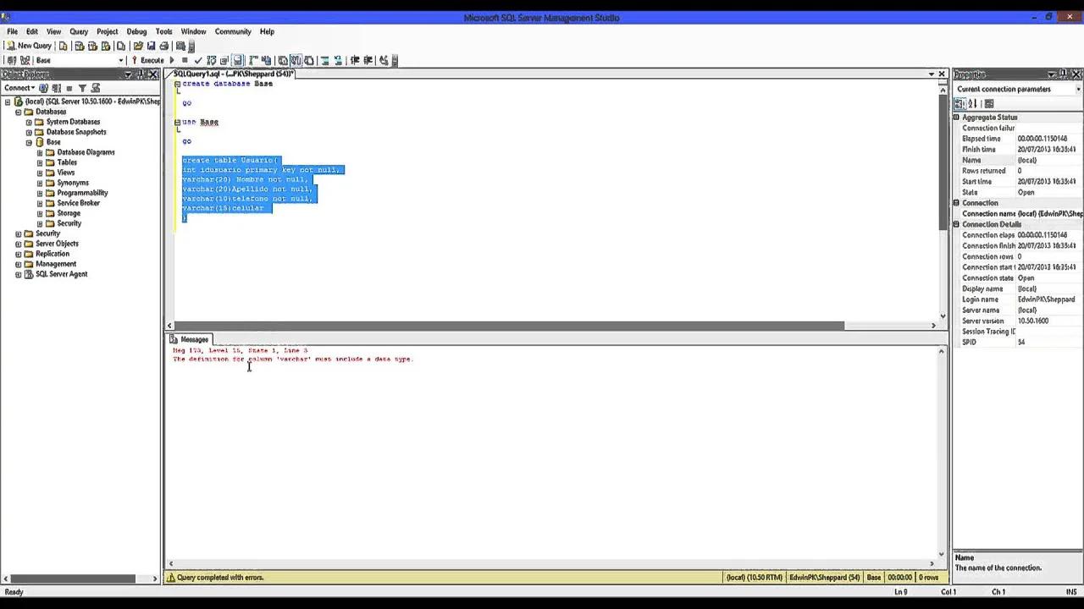Toggle auto-hide pin on Object Explorer
The width and height of the screenshot is (1084, 609).
(x=141, y=74)
